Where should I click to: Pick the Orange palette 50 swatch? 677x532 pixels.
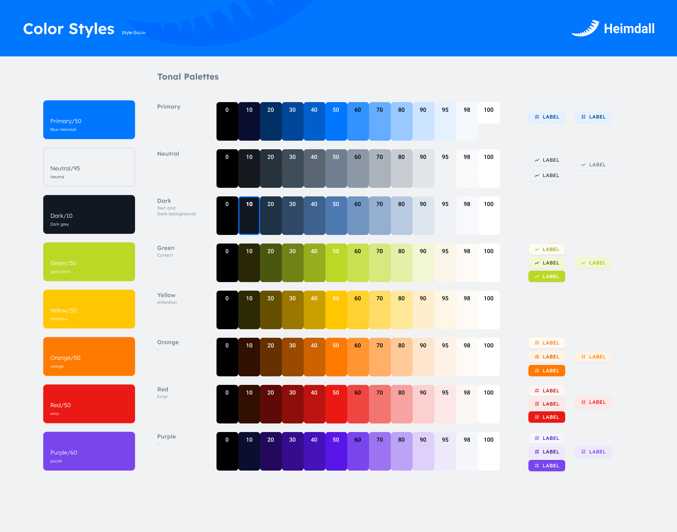[336, 357]
